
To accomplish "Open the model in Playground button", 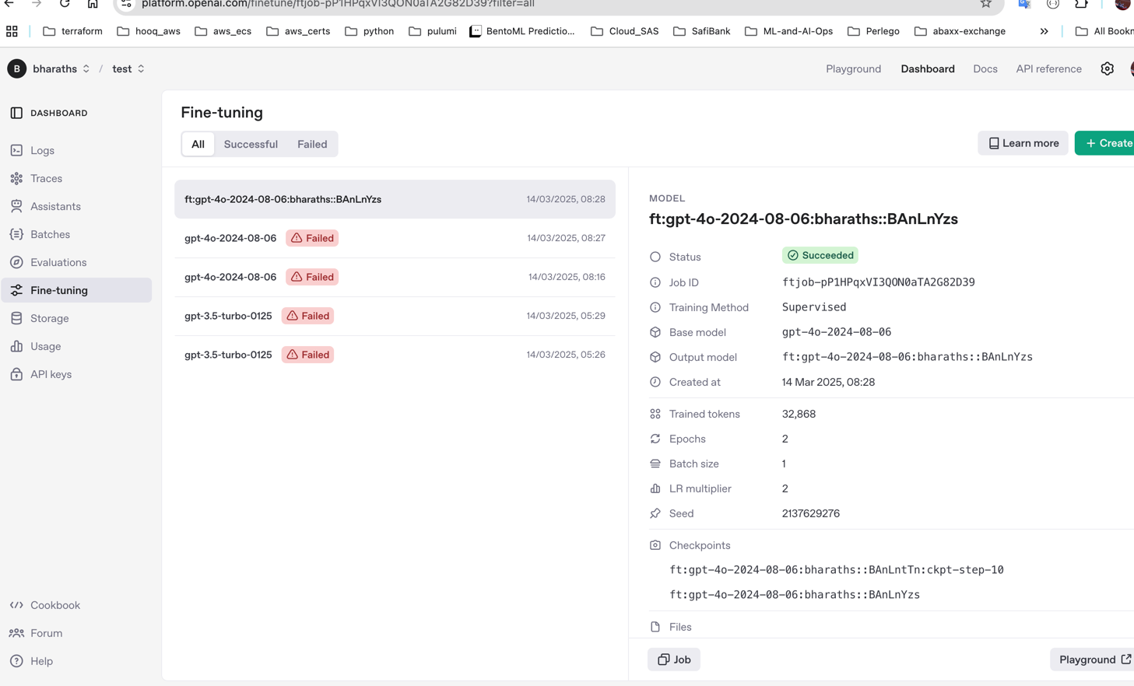I will [1093, 660].
